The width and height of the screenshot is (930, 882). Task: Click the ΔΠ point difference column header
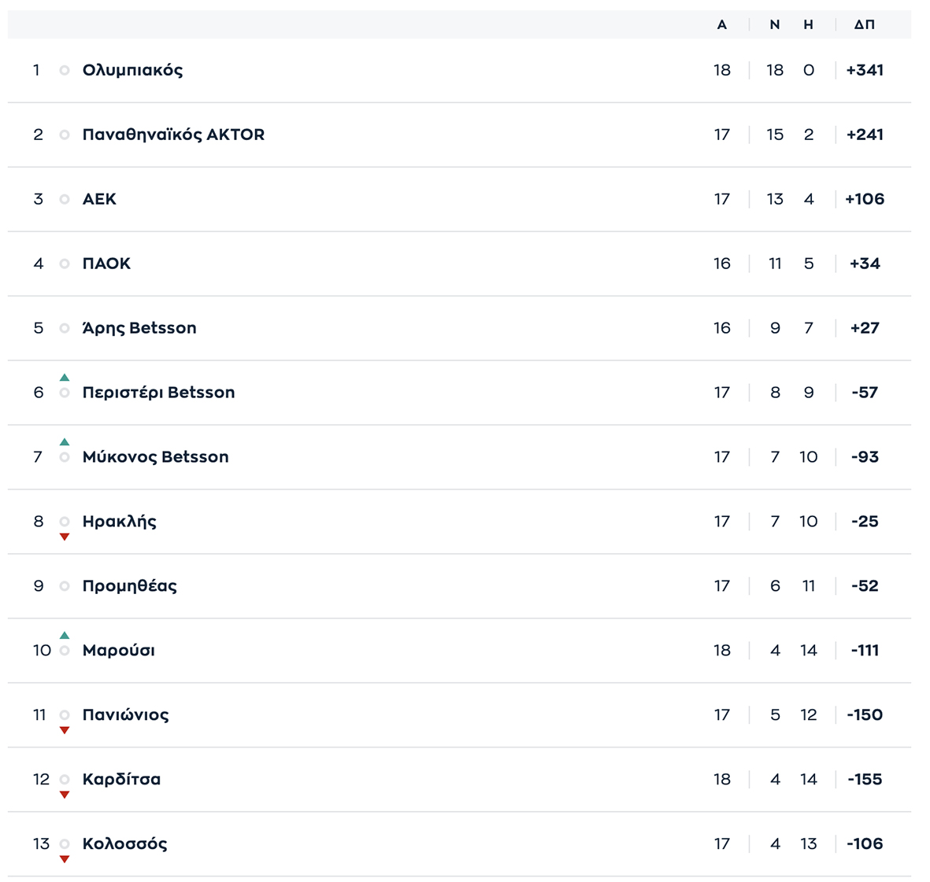coord(864,25)
